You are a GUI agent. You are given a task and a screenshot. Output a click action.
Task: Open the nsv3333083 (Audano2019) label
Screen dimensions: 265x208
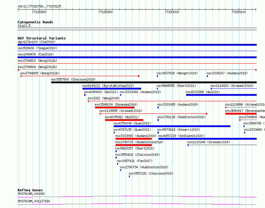click(136, 136)
